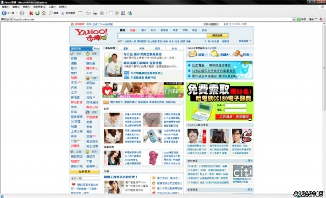Click the top bold blue news headline link
Viewport: 326px width, 198px height.
[143, 54]
